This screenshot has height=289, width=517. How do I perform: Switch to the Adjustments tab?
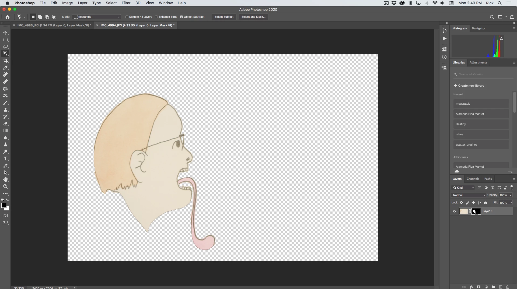pyautogui.click(x=478, y=62)
